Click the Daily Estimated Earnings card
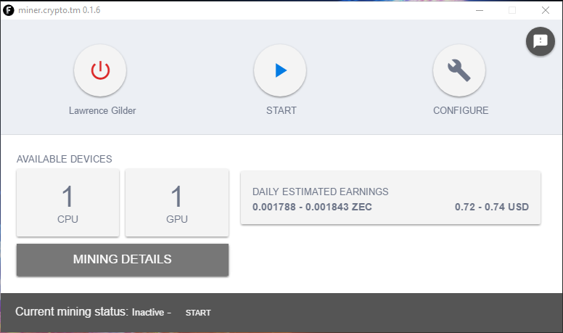This screenshot has width=563, height=333. pos(390,198)
